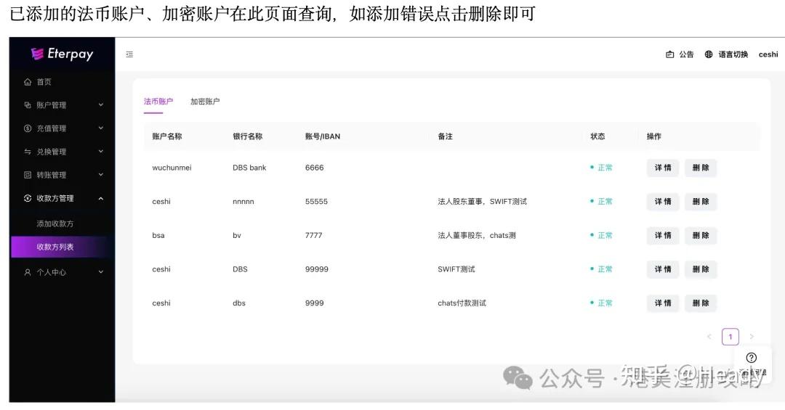The width and height of the screenshot is (785, 410).
Task: Click the 法人股东董事，SWIFT测试 note
Action: point(482,202)
